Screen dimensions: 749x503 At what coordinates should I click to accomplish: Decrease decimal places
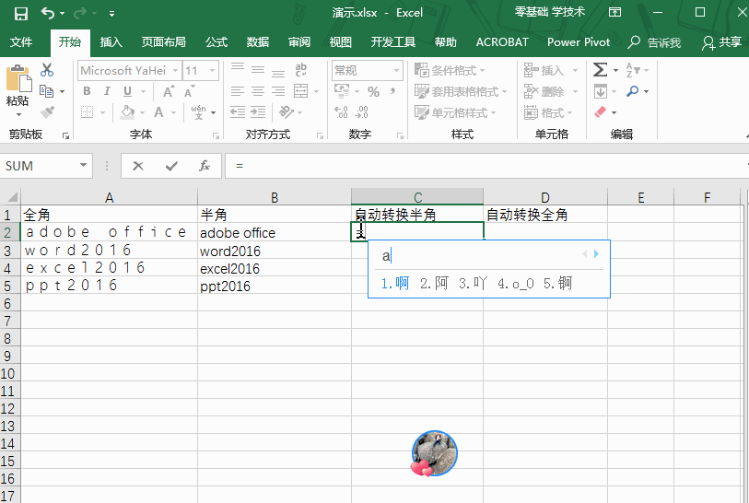point(362,112)
